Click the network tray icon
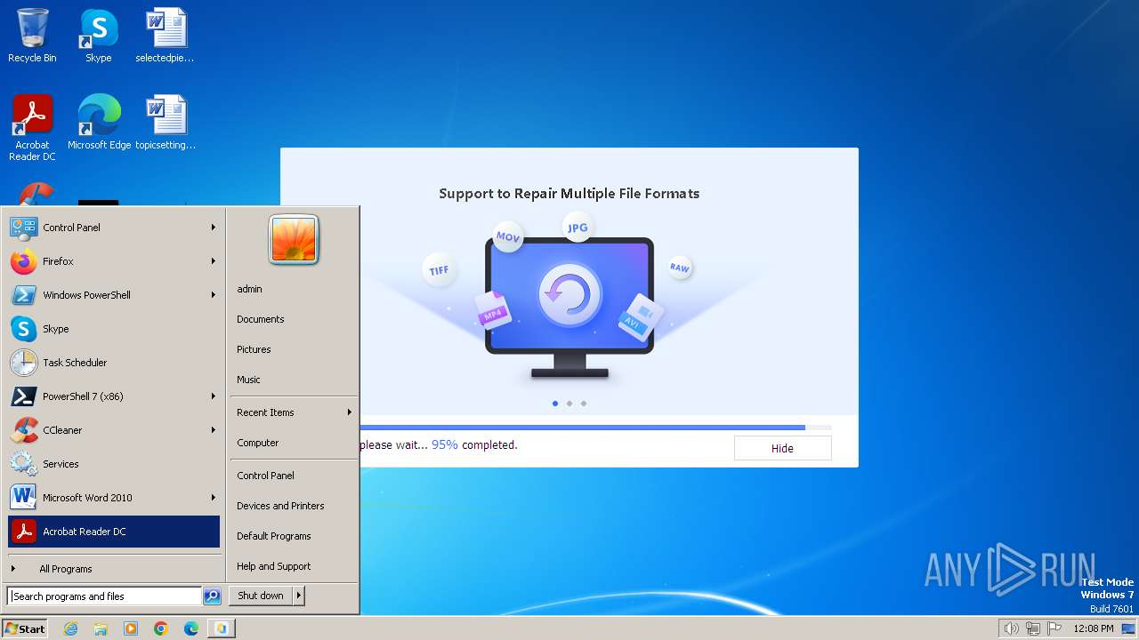This screenshot has width=1139, height=640. (1033, 628)
